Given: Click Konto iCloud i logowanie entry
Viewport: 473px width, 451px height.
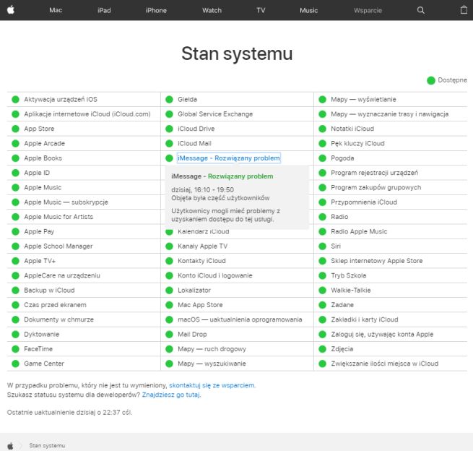Looking at the screenshot, I should tap(214, 275).
